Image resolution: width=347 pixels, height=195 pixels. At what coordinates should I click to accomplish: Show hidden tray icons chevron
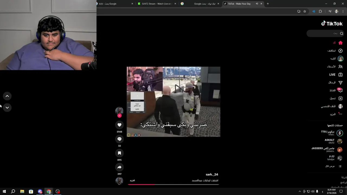pos(300,191)
